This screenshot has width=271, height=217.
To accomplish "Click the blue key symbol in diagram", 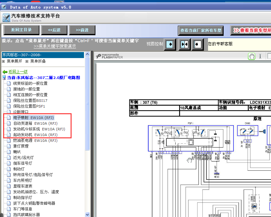I will 262,132.
